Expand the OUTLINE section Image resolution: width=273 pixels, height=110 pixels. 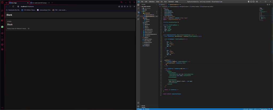[143, 106]
